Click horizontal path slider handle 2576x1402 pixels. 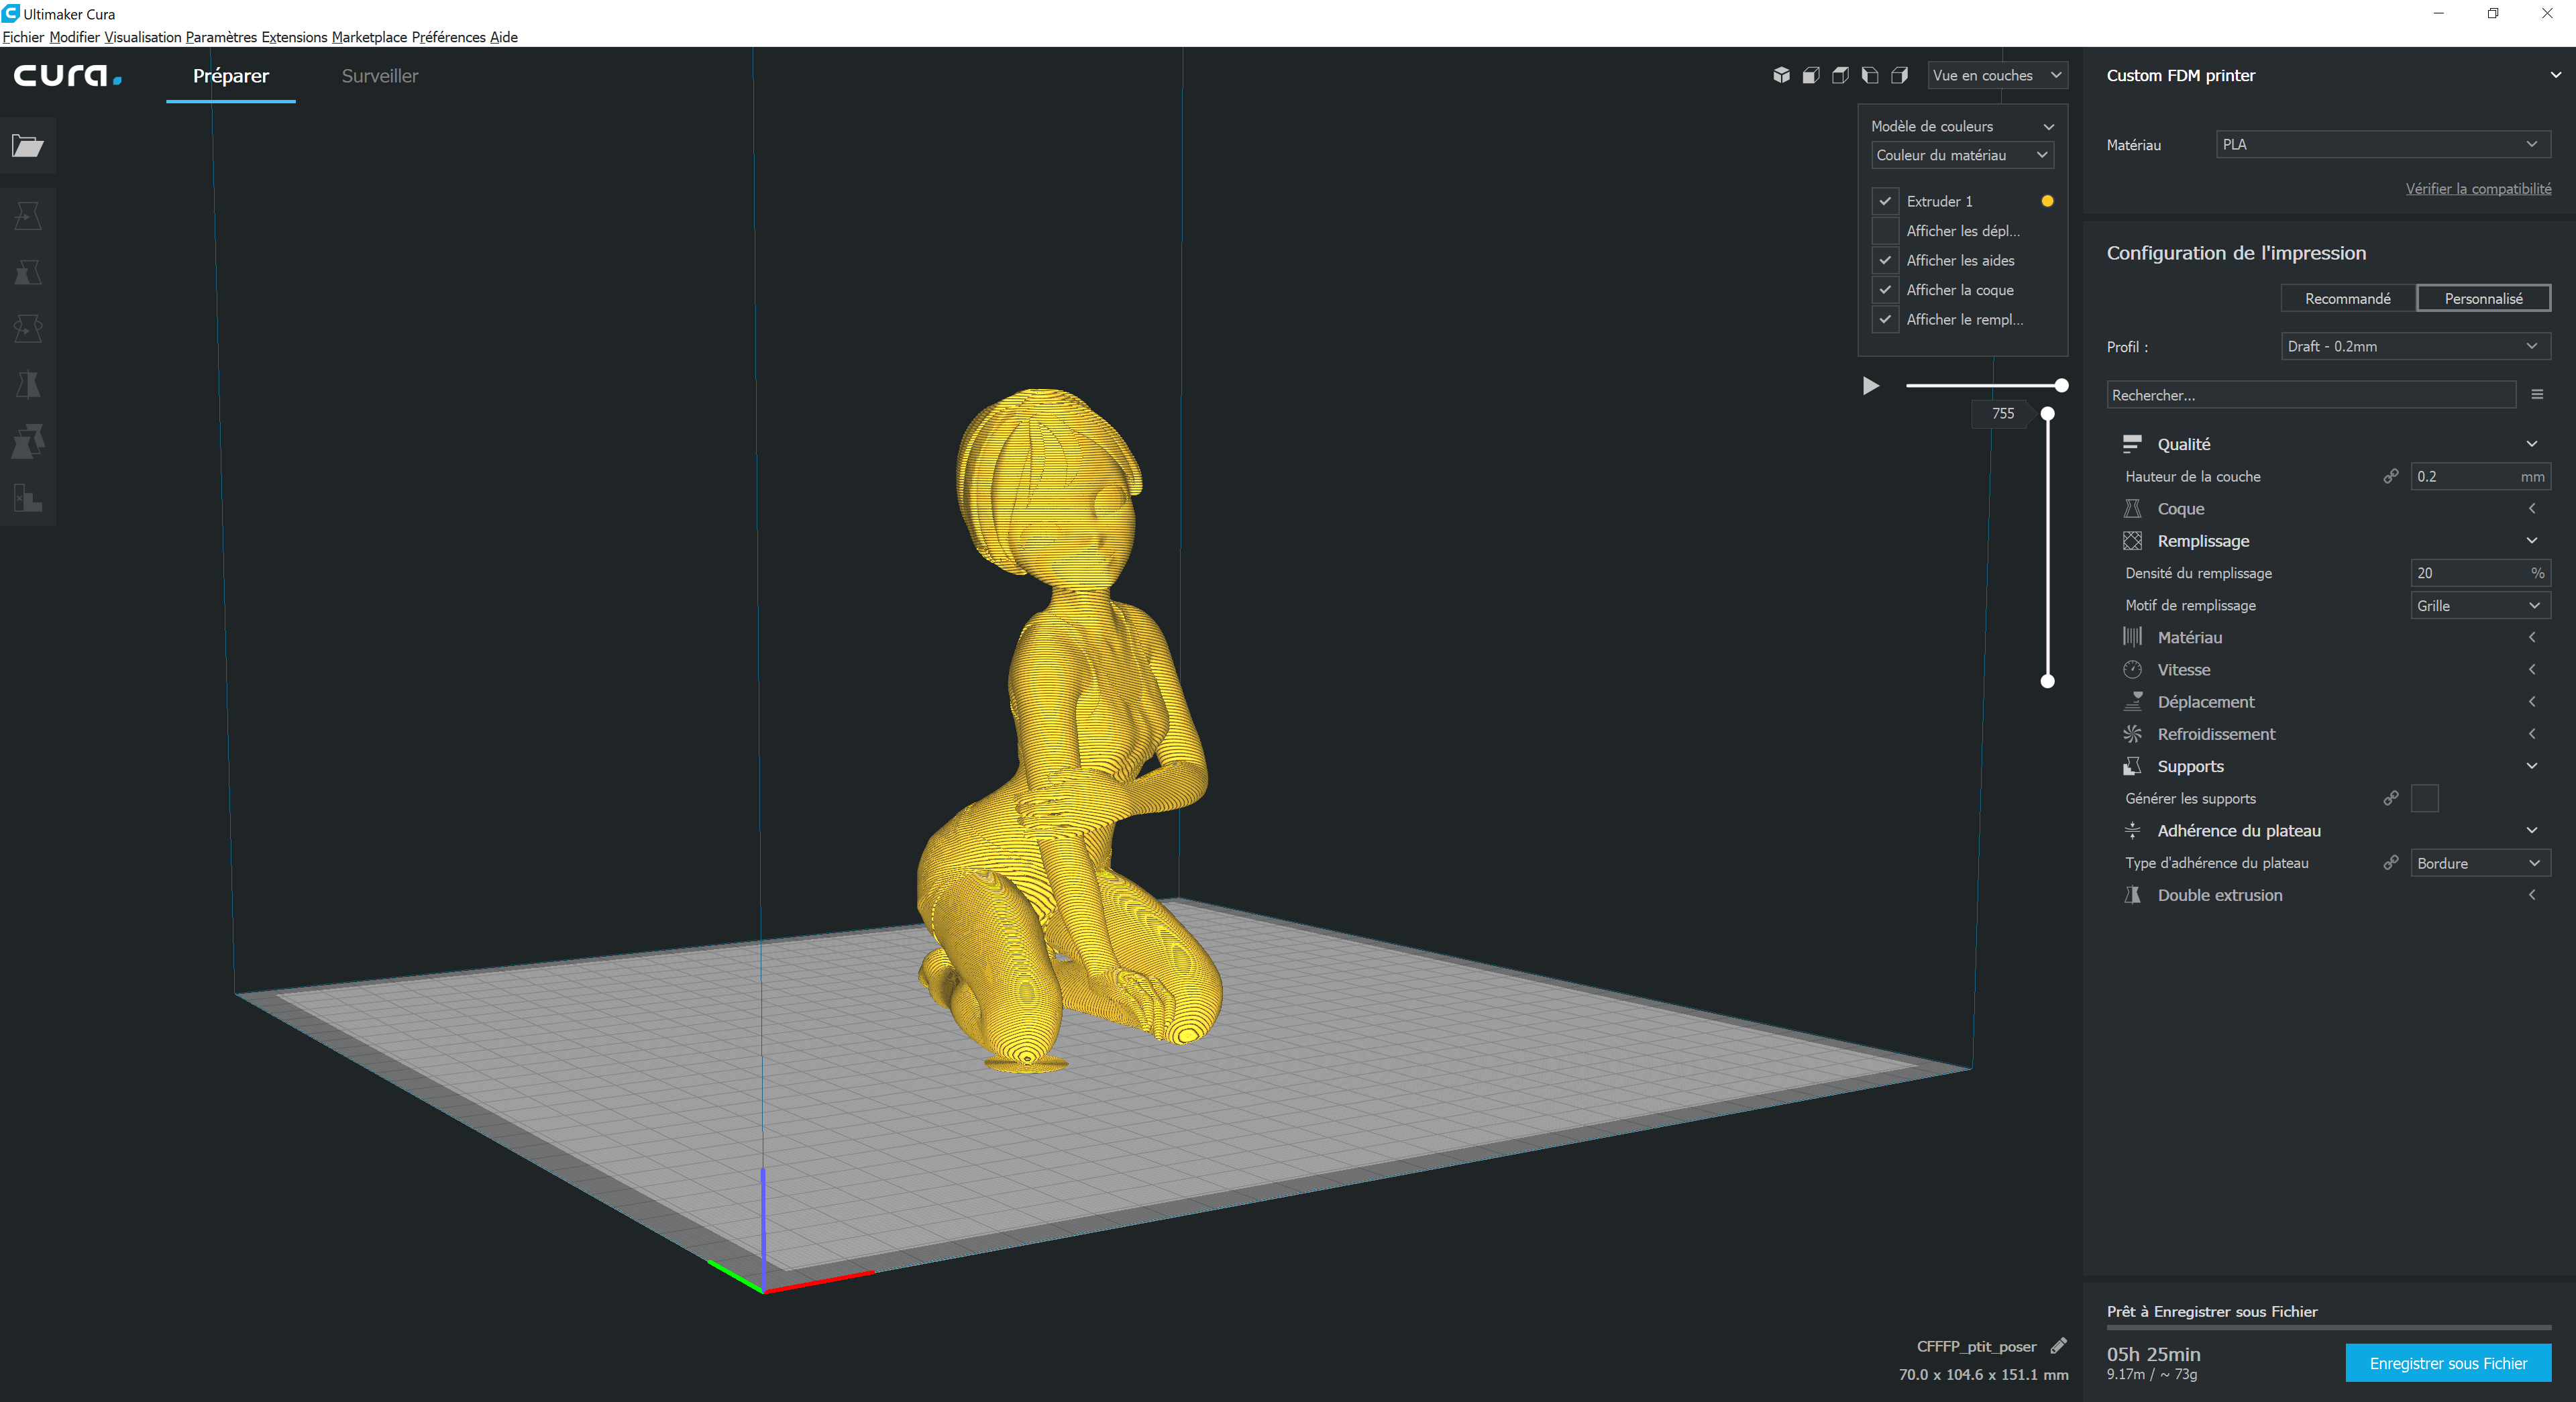coord(2061,385)
